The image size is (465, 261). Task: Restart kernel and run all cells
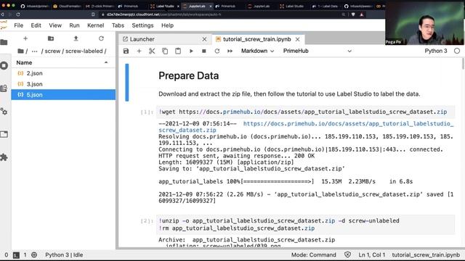(x=230, y=51)
